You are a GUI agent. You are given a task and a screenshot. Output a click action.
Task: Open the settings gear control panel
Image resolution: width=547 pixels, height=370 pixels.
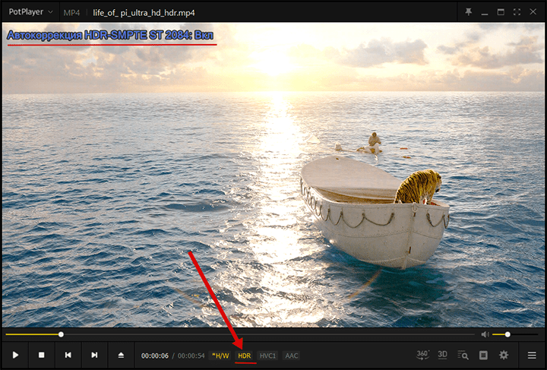coord(503,355)
